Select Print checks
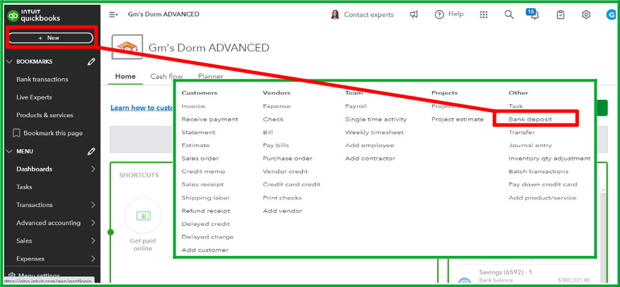This screenshot has height=287, width=620. coord(282,198)
